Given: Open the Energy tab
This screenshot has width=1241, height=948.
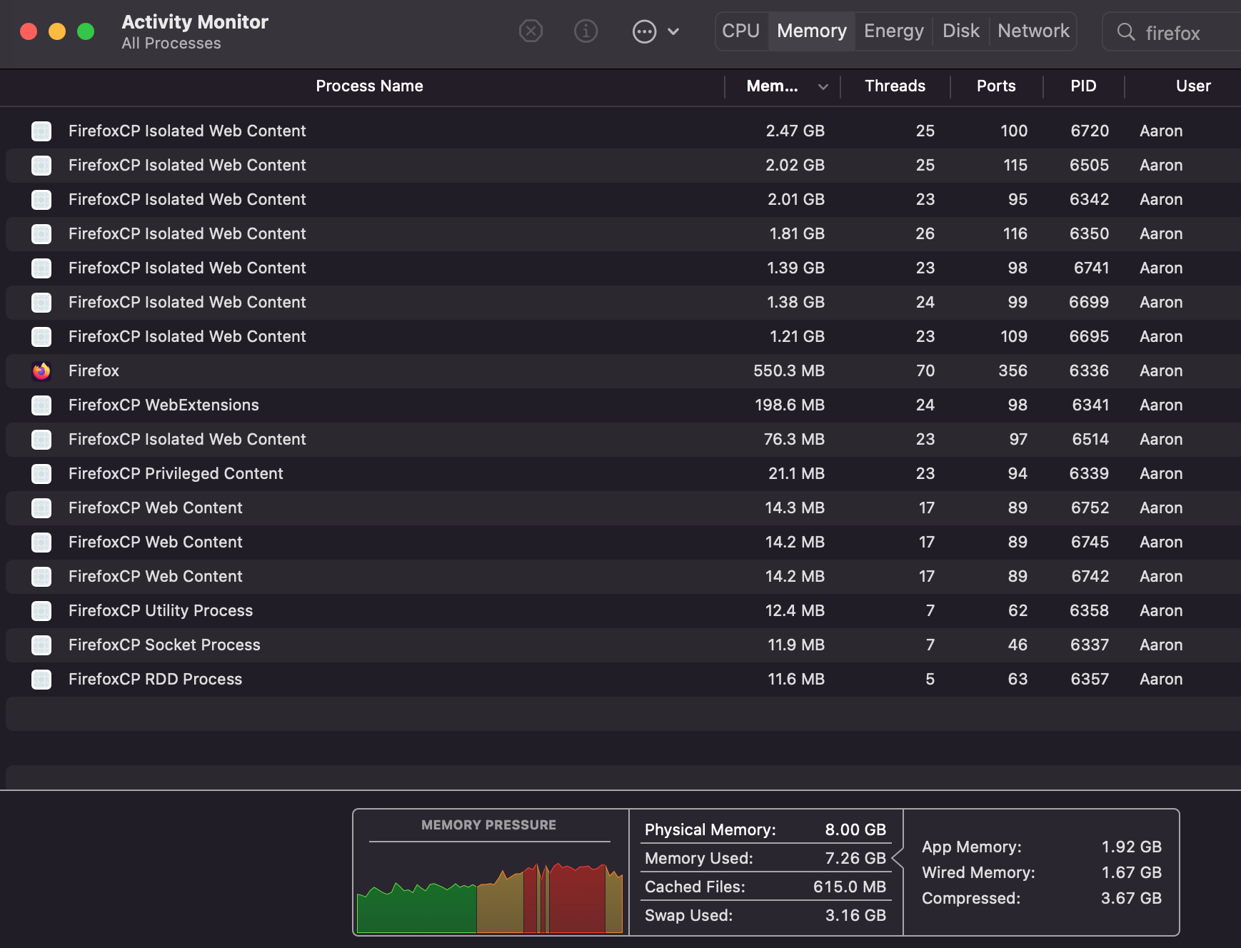Looking at the screenshot, I should (893, 31).
